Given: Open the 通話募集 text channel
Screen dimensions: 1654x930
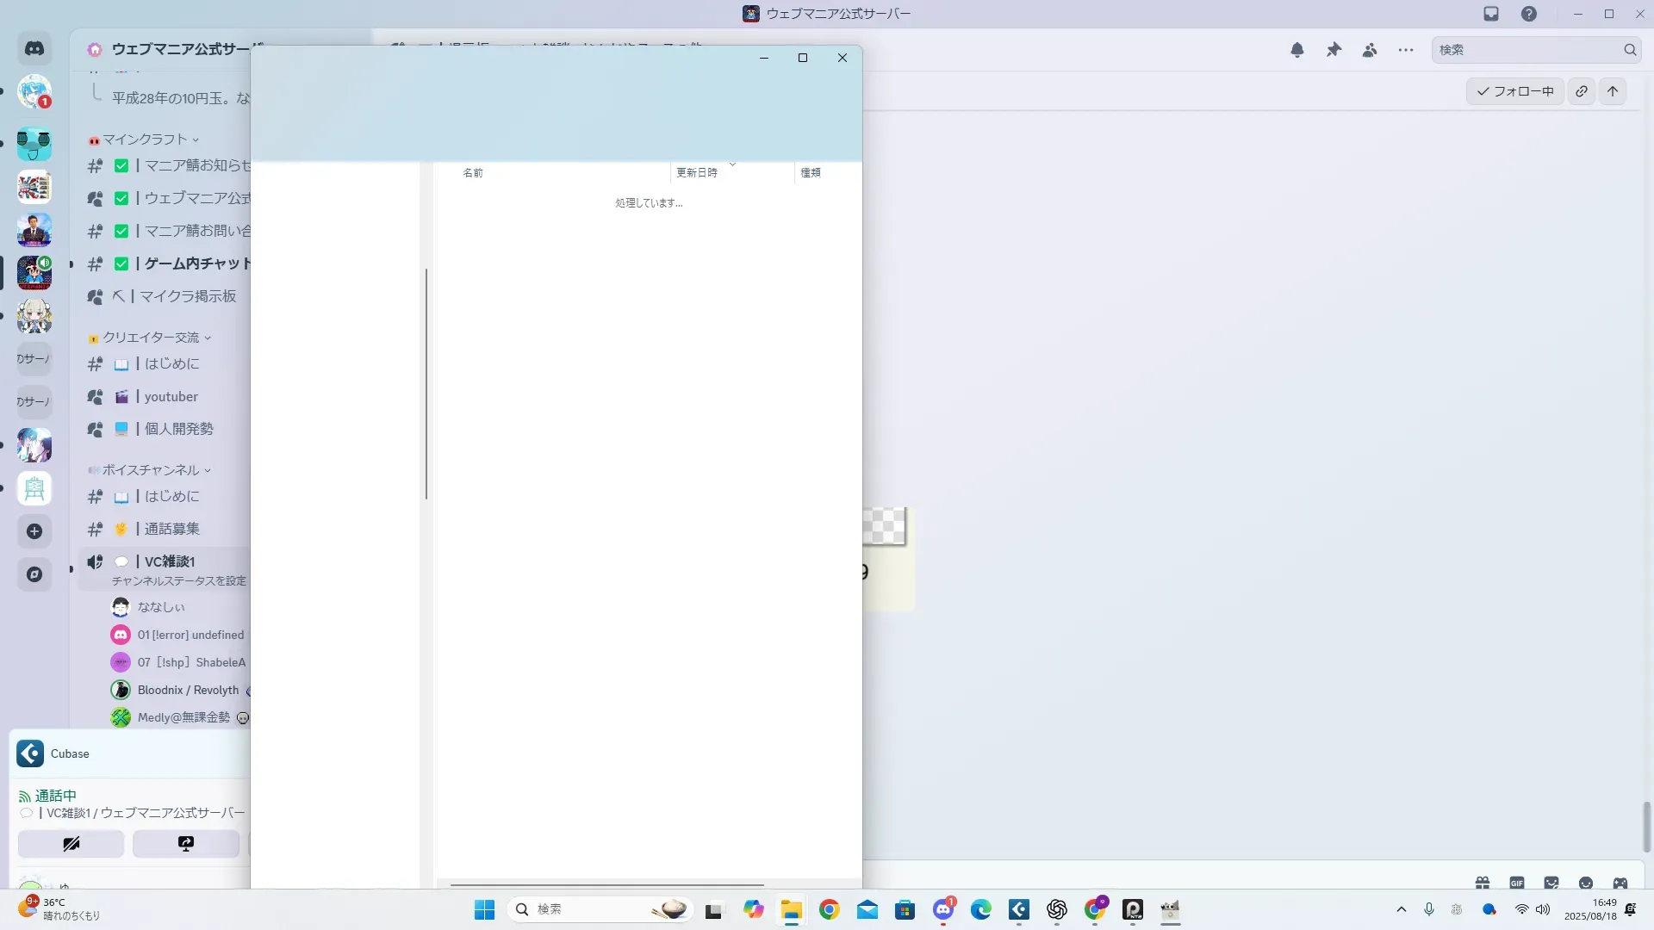Looking at the screenshot, I should tap(171, 529).
